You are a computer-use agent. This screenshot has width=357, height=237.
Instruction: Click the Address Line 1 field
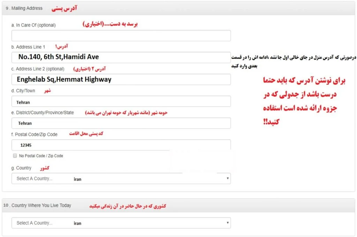tap(121, 57)
